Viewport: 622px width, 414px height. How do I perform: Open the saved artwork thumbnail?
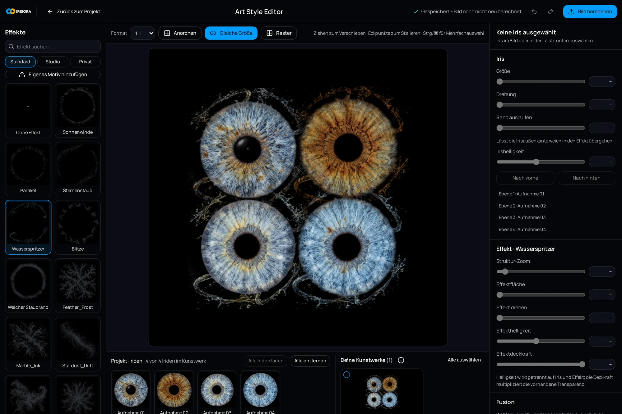[382, 392]
